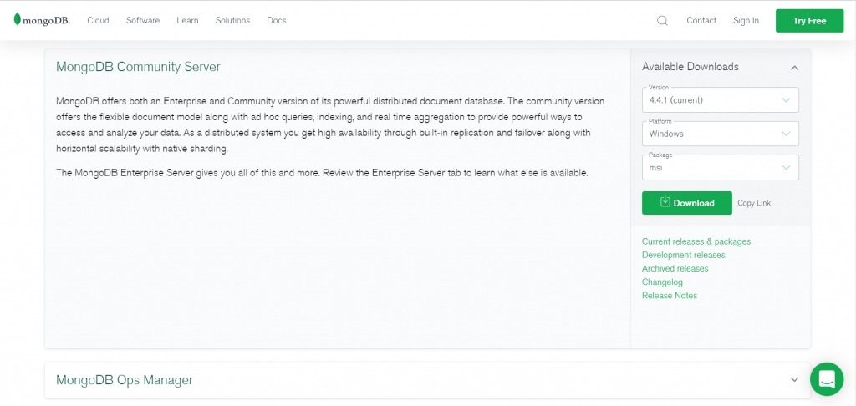Open the Release Notes link
856x406 pixels.
[x=669, y=296]
